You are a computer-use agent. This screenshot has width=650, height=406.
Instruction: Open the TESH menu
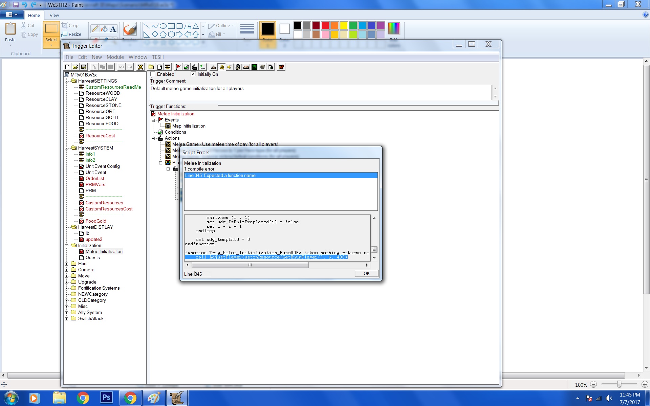tap(158, 57)
